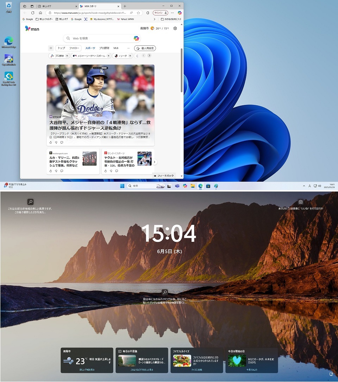
Task: Click the taskbar 検索 search box
Action: tap(146, 186)
